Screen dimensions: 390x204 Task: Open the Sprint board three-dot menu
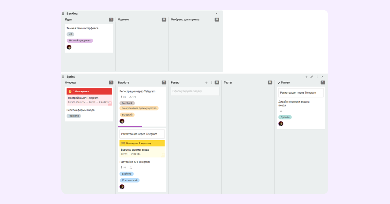click(317, 77)
